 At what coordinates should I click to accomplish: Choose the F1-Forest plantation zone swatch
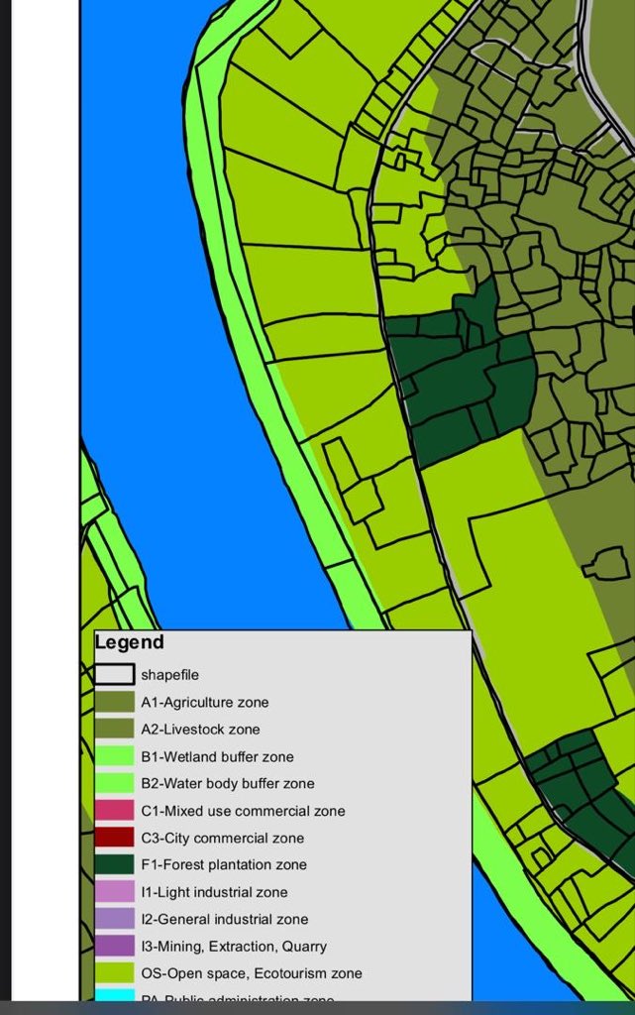click(114, 864)
